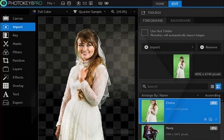Switch to the EDIT tab
Viewport: 224px width, 140px height.
coord(175,4)
